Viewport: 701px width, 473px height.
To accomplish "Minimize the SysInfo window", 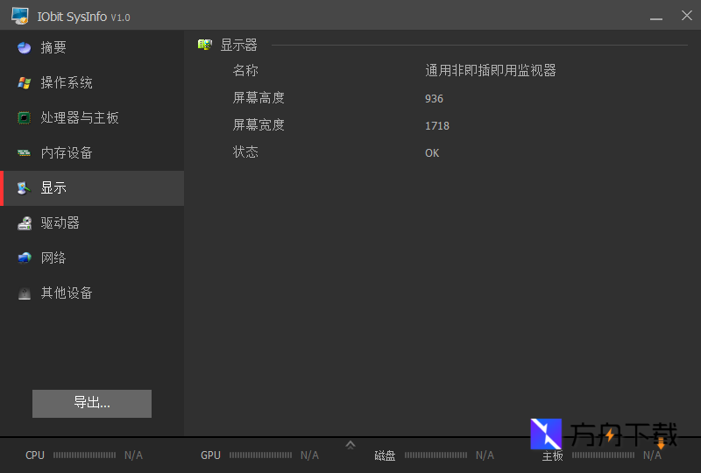I will pos(656,17).
